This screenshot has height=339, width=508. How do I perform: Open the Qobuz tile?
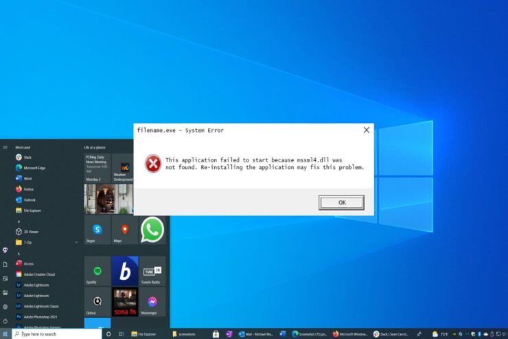[x=97, y=302]
